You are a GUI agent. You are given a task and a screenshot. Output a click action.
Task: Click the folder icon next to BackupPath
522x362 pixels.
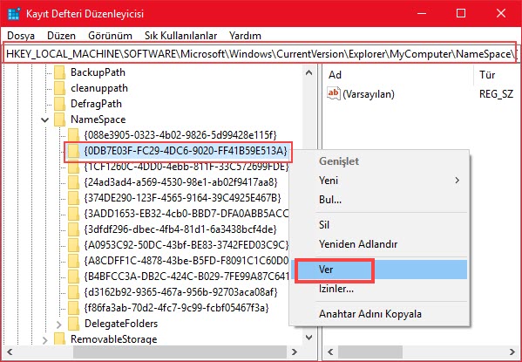pyautogui.click(x=59, y=72)
